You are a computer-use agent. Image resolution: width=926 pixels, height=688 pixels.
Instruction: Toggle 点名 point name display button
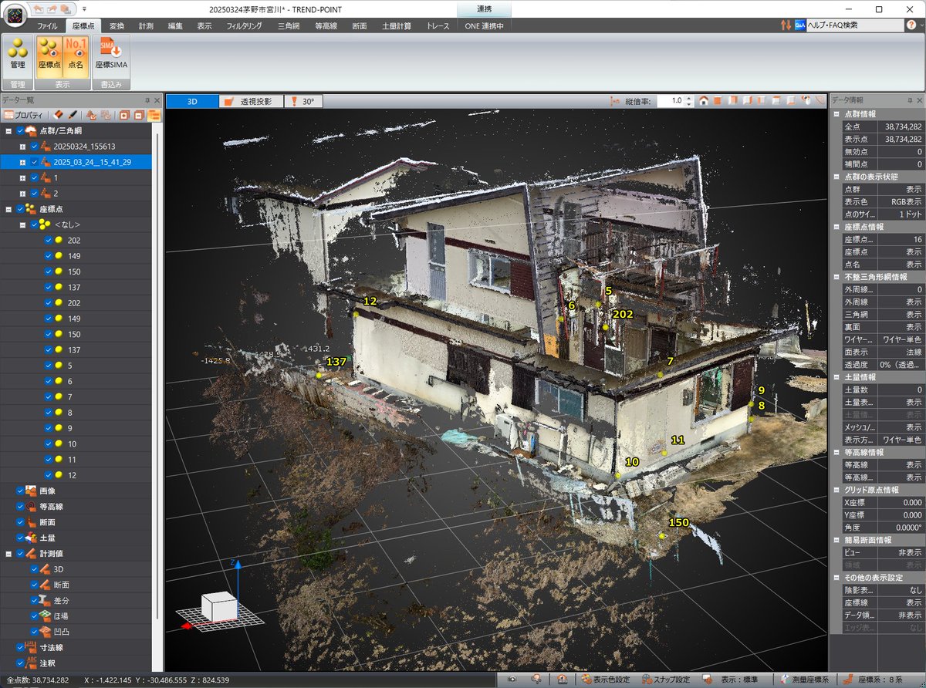[76, 56]
